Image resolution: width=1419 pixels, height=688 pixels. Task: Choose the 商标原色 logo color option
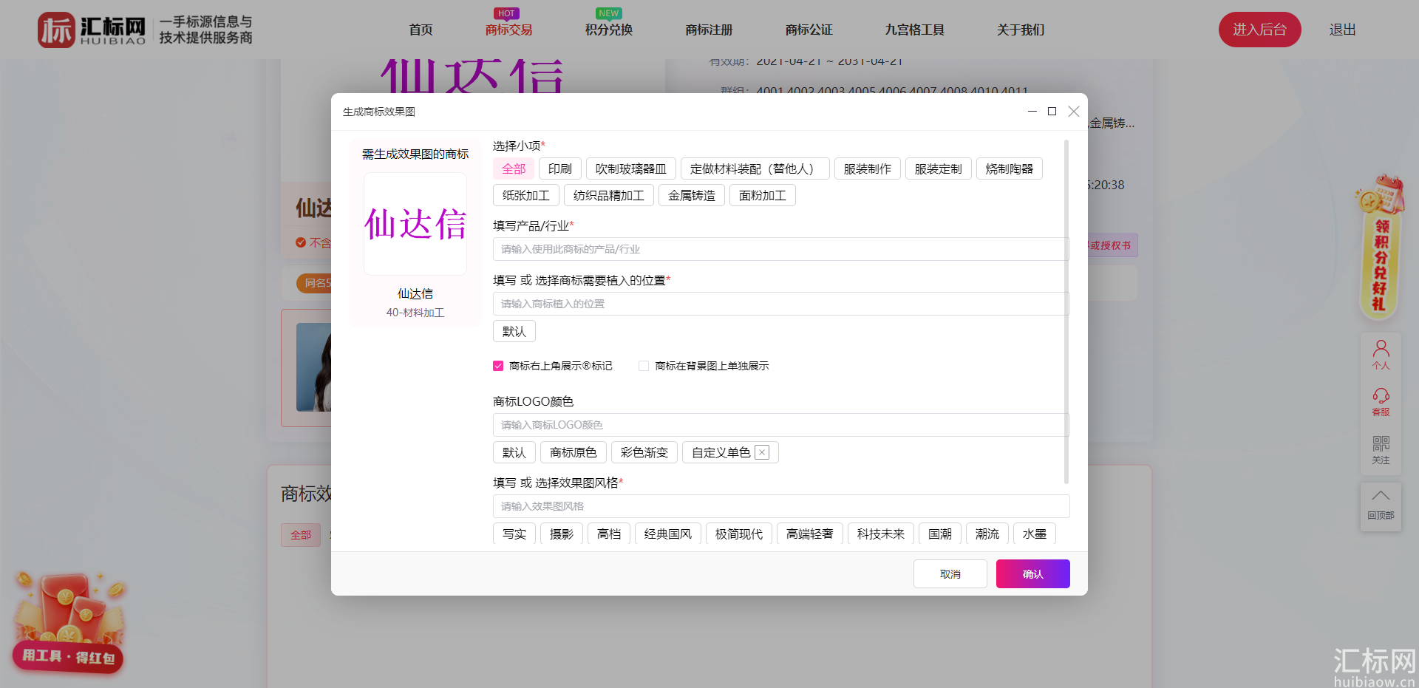pyautogui.click(x=574, y=453)
